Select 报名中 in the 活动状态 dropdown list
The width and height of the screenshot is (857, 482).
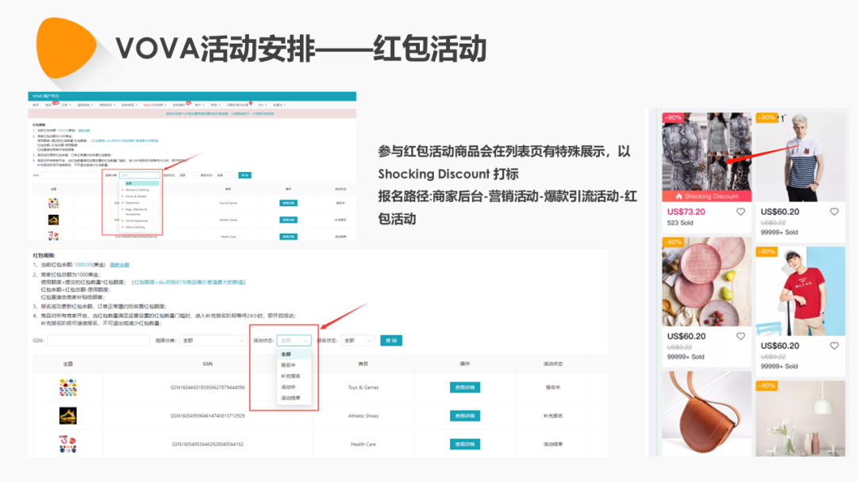294,365
